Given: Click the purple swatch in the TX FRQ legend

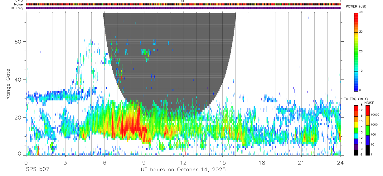Looking at the screenshot, I should [x=356, y=147].
